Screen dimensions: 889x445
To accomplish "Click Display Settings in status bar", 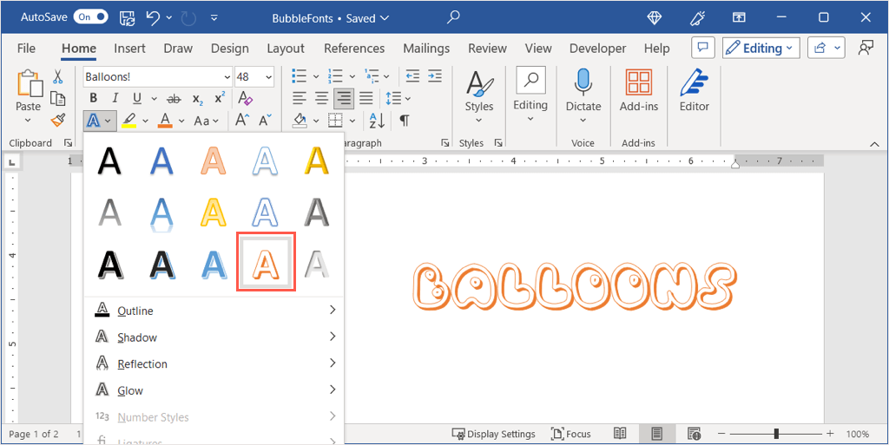I will pyautogui.click(x=493, y=434).
